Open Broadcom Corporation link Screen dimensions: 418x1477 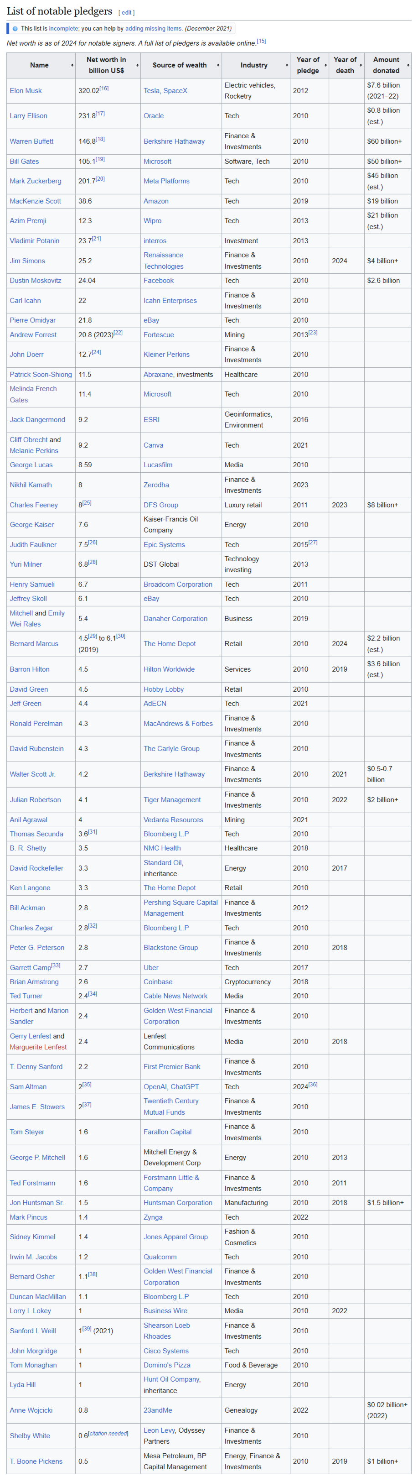pos(177,584)
